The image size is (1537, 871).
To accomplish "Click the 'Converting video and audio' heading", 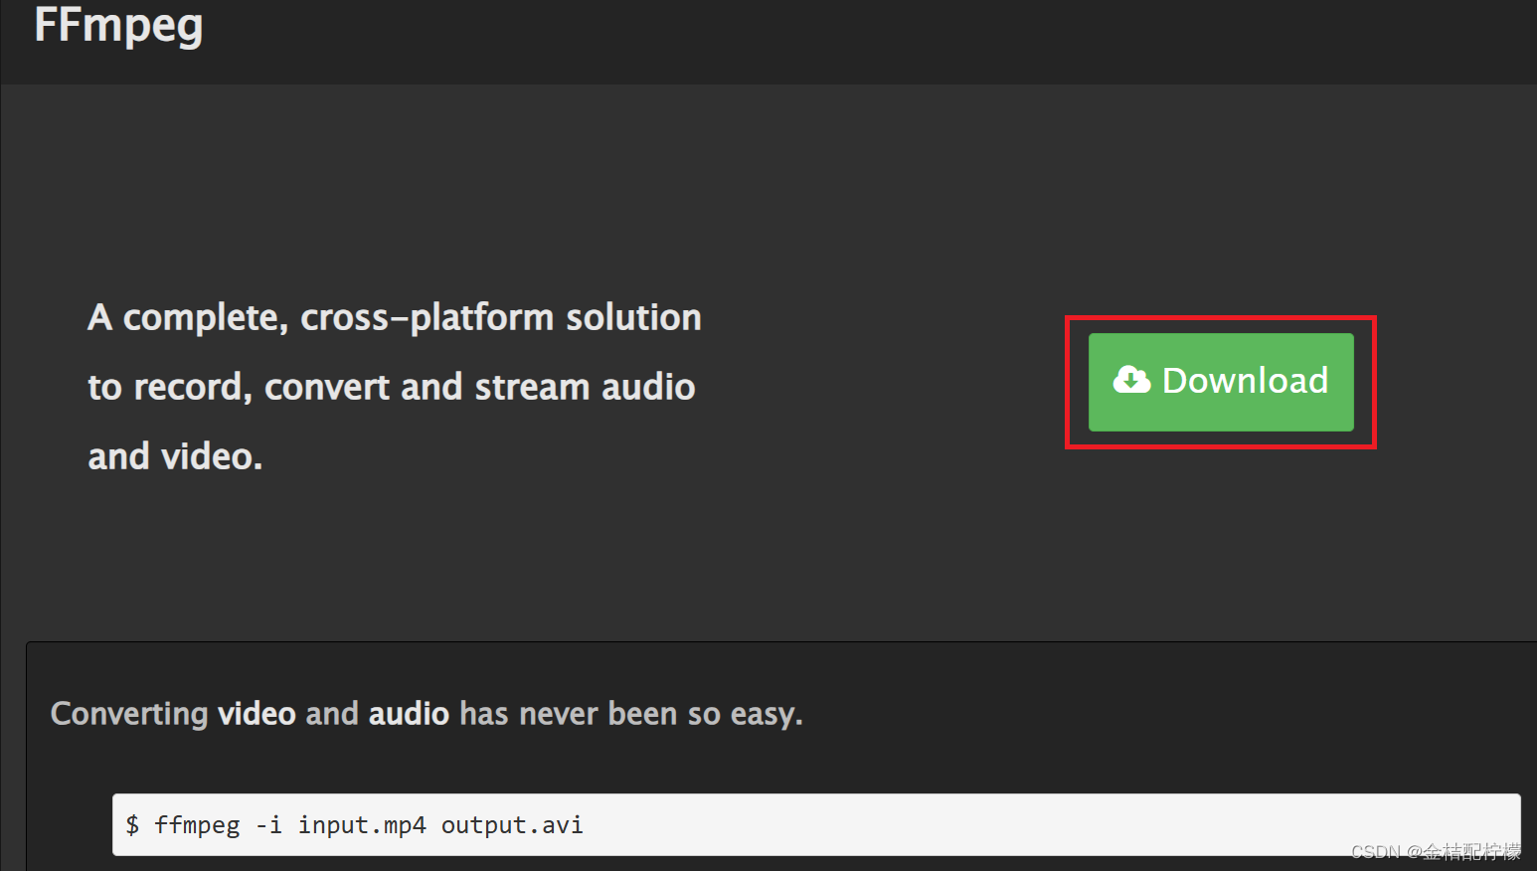I will tap(427, 714).
